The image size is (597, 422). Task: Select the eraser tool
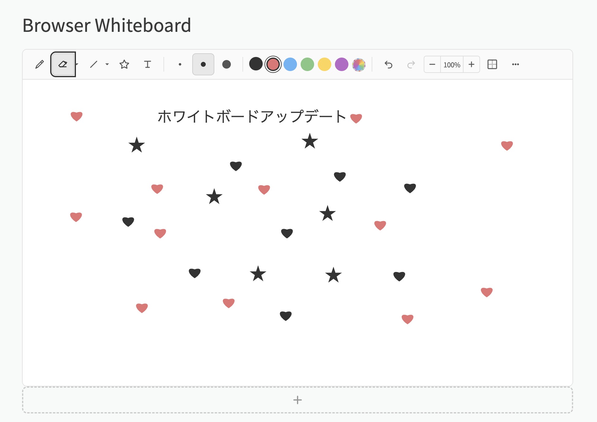point(63,64)
